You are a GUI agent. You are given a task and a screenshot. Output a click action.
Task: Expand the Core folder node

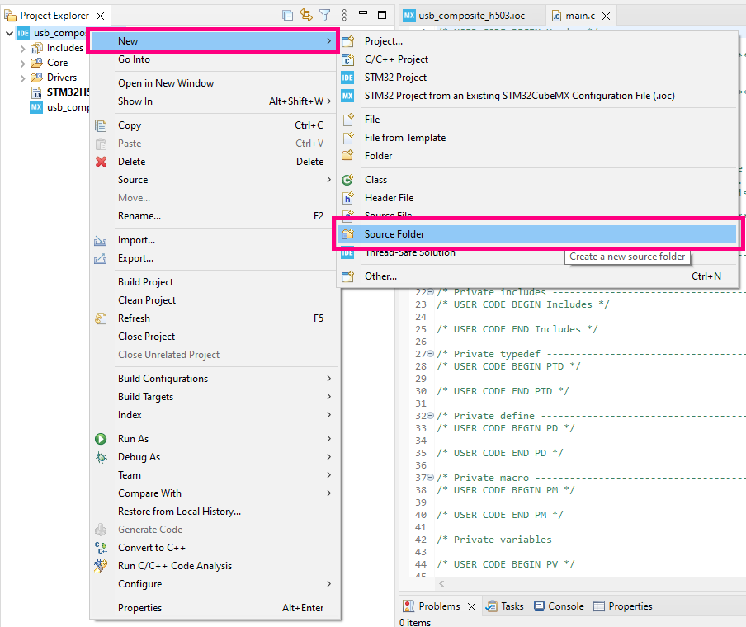point(22,64)
